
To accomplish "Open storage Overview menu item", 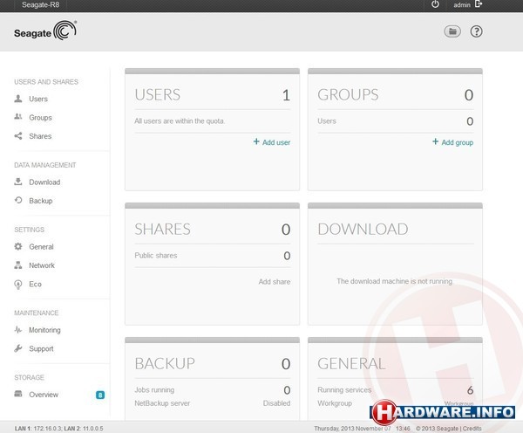I will [44, 395].
